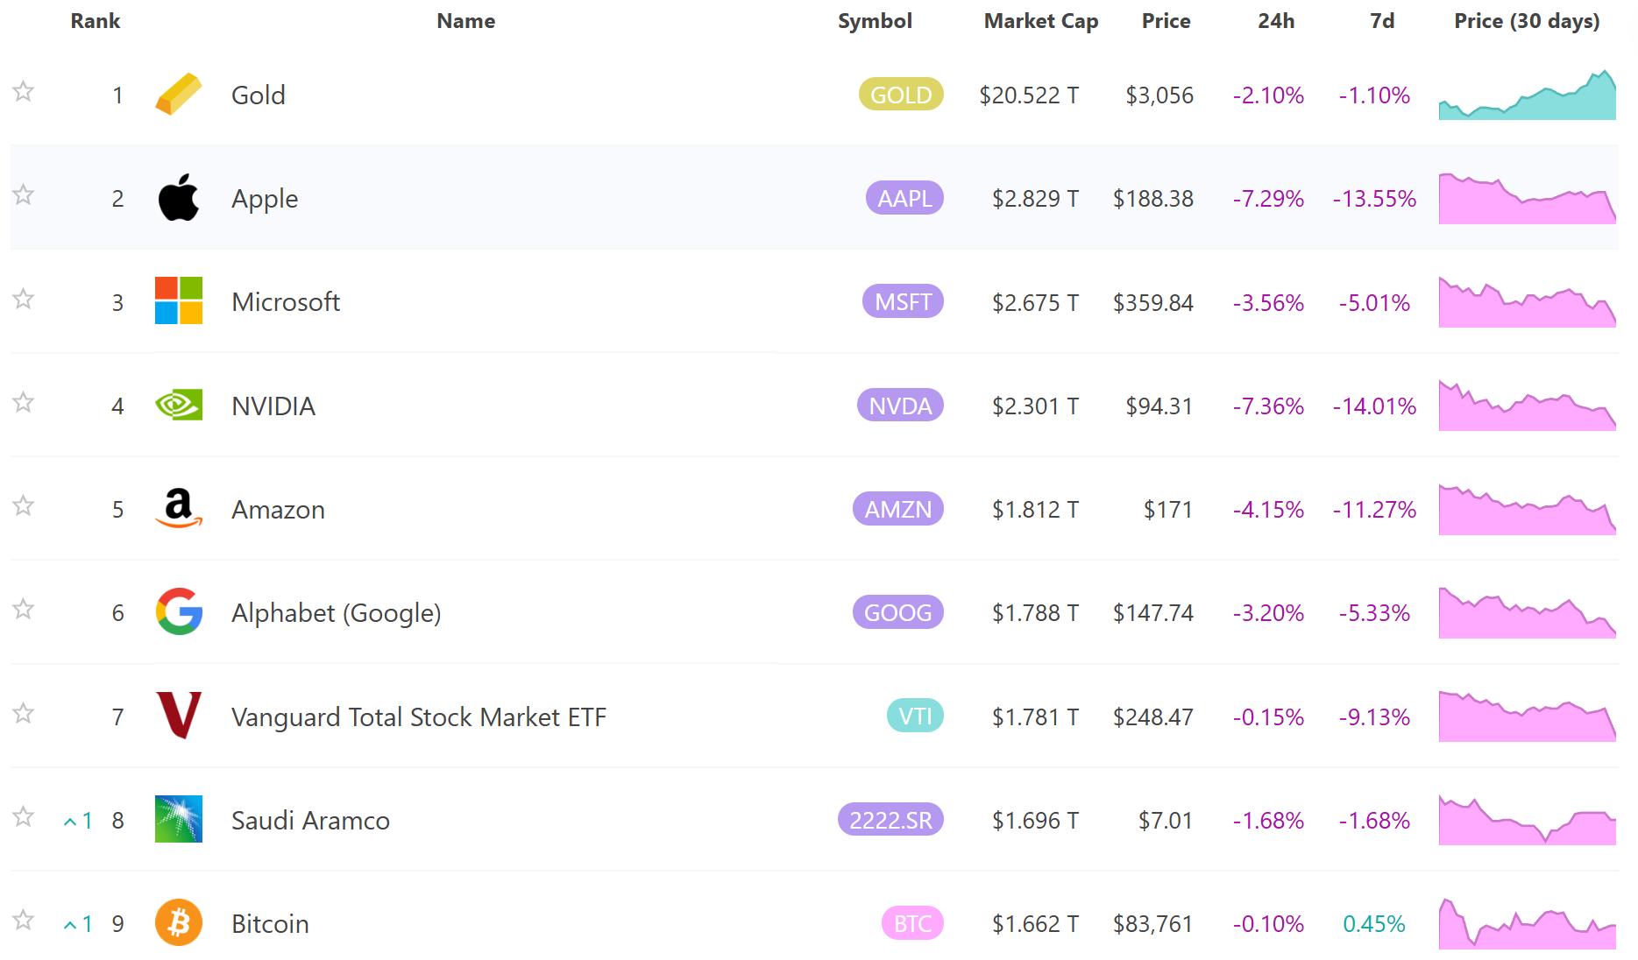Favorite Gold with its star
The width and height of the screenshot is (1638, 960).
coord(24,91)
